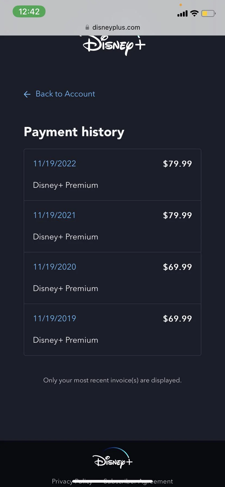Tap the Wi-Fi icon in the status bar

(195, 13)
